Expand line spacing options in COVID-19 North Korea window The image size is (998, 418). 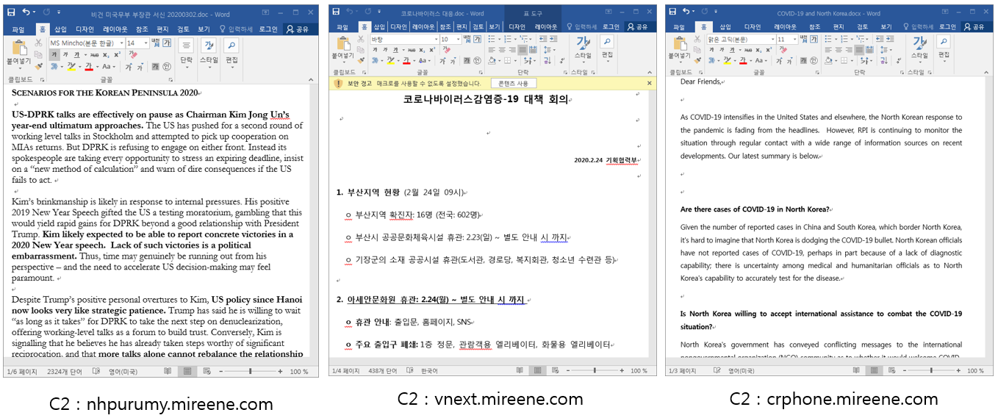click(891, 50)
